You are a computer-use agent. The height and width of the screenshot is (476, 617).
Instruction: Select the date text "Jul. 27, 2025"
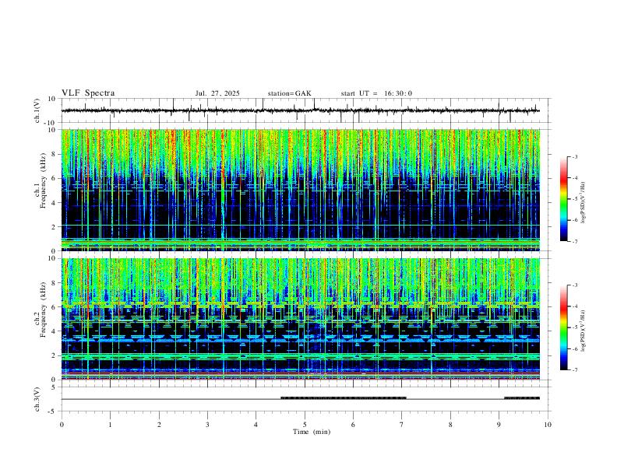click(217, 93)
